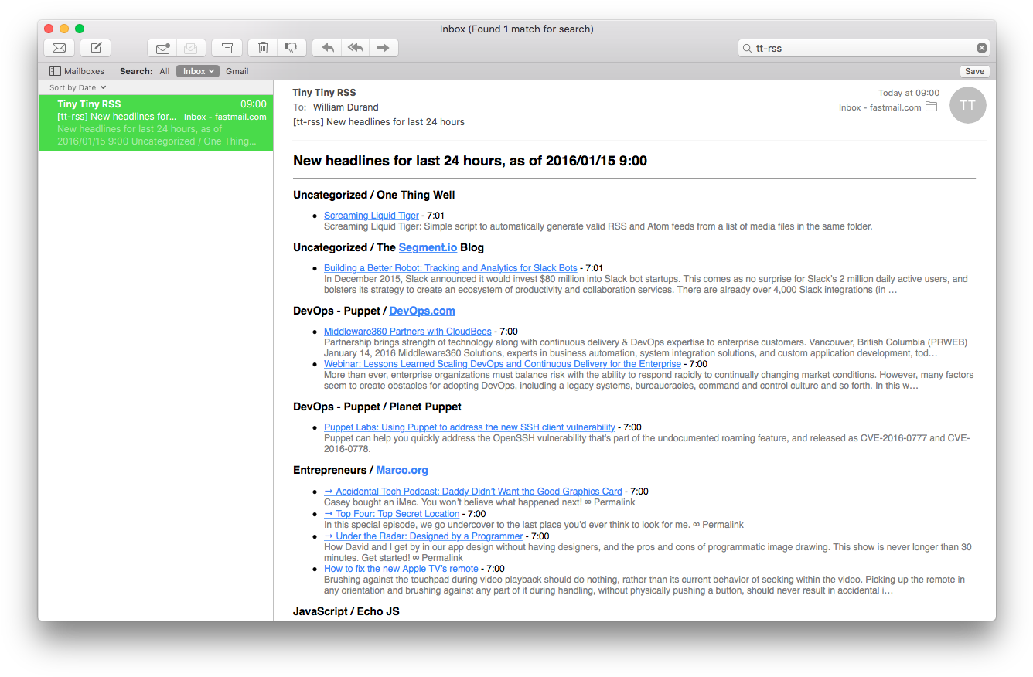
Task: Mark the message as junk (thumbs down icon)
Action: pyautogui.click(x=291, y=47)
